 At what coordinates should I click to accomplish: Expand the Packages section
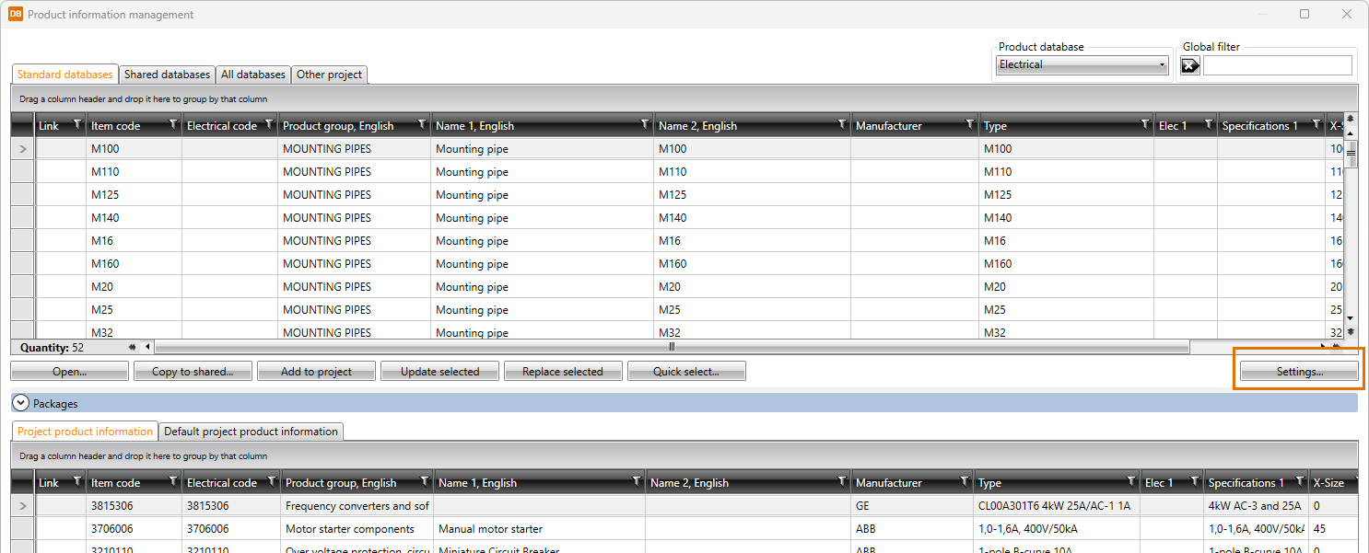(x=20, y=403)
